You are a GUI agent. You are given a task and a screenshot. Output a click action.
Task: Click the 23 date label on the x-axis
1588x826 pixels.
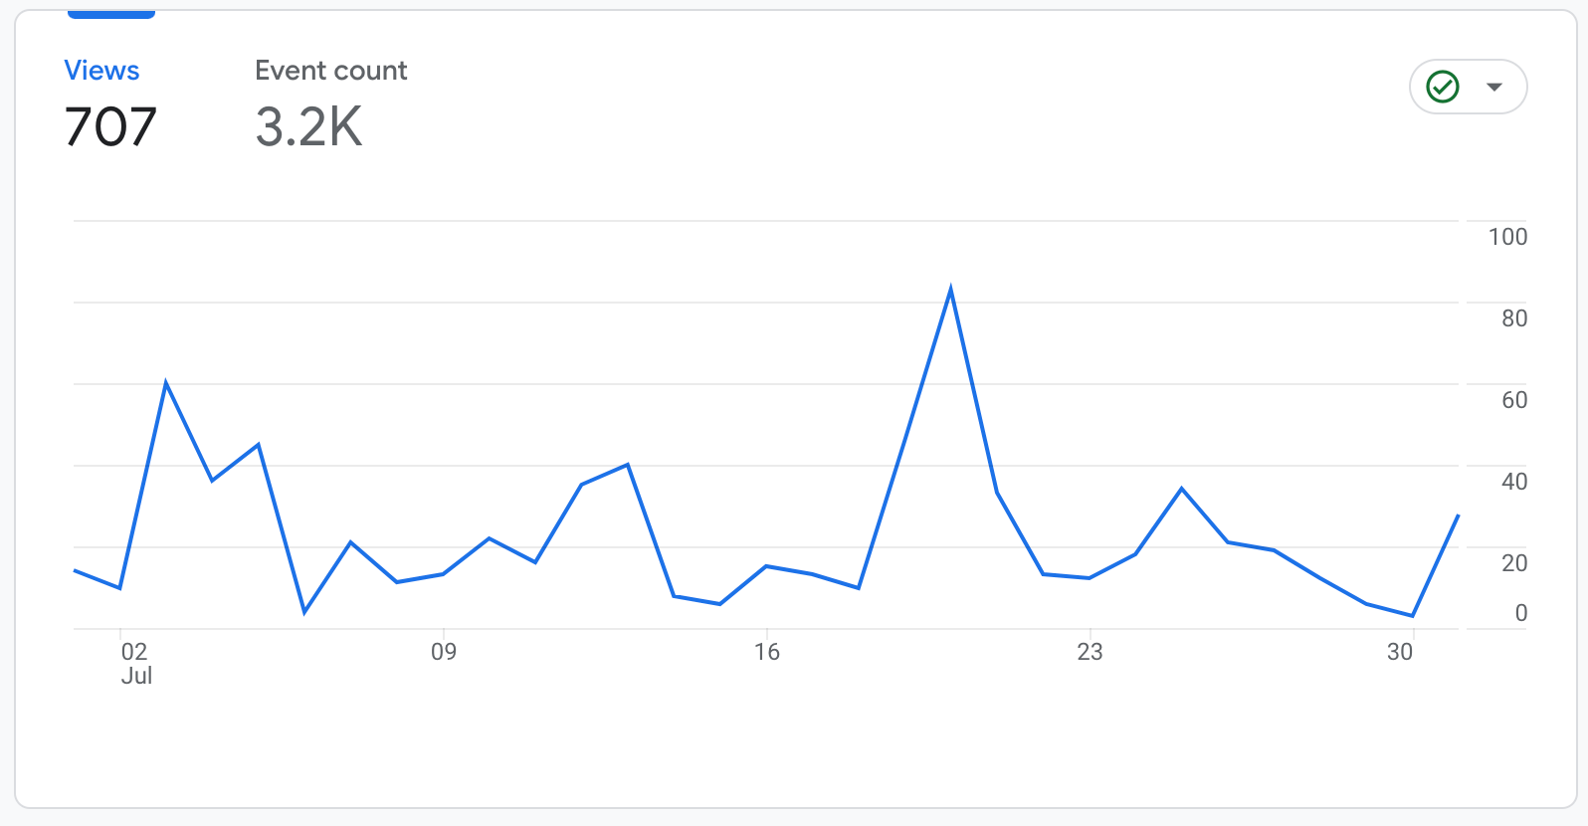1090,652
